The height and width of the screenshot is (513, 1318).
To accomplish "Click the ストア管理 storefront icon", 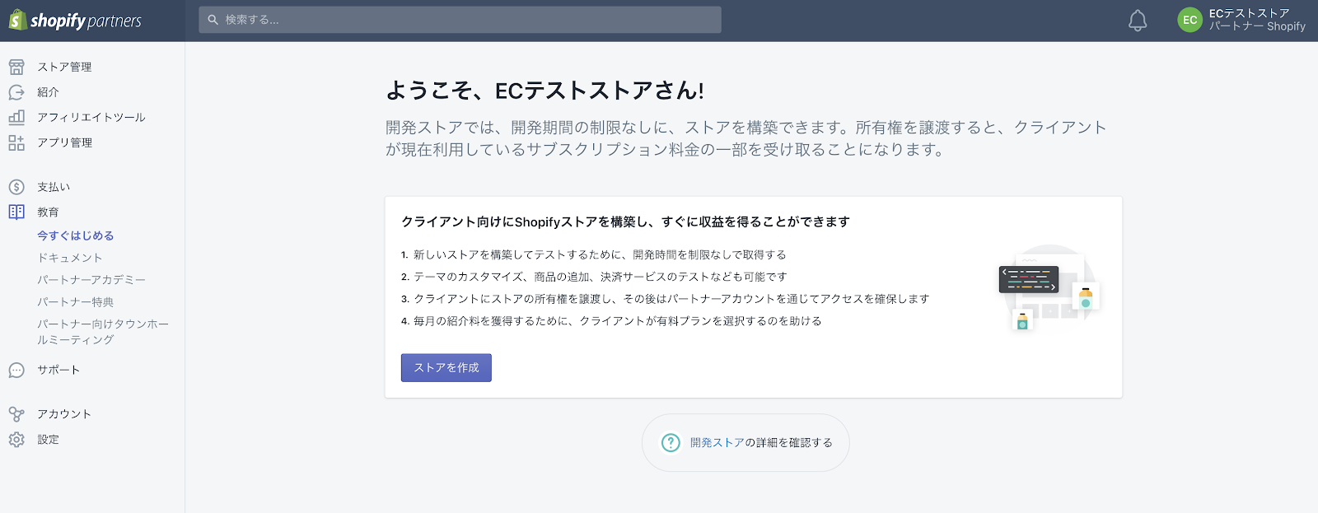I will [x=16, y=67].
